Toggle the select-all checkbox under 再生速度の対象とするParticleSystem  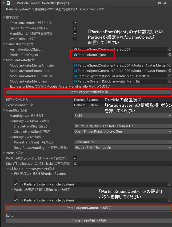click(x=15, y=179)
